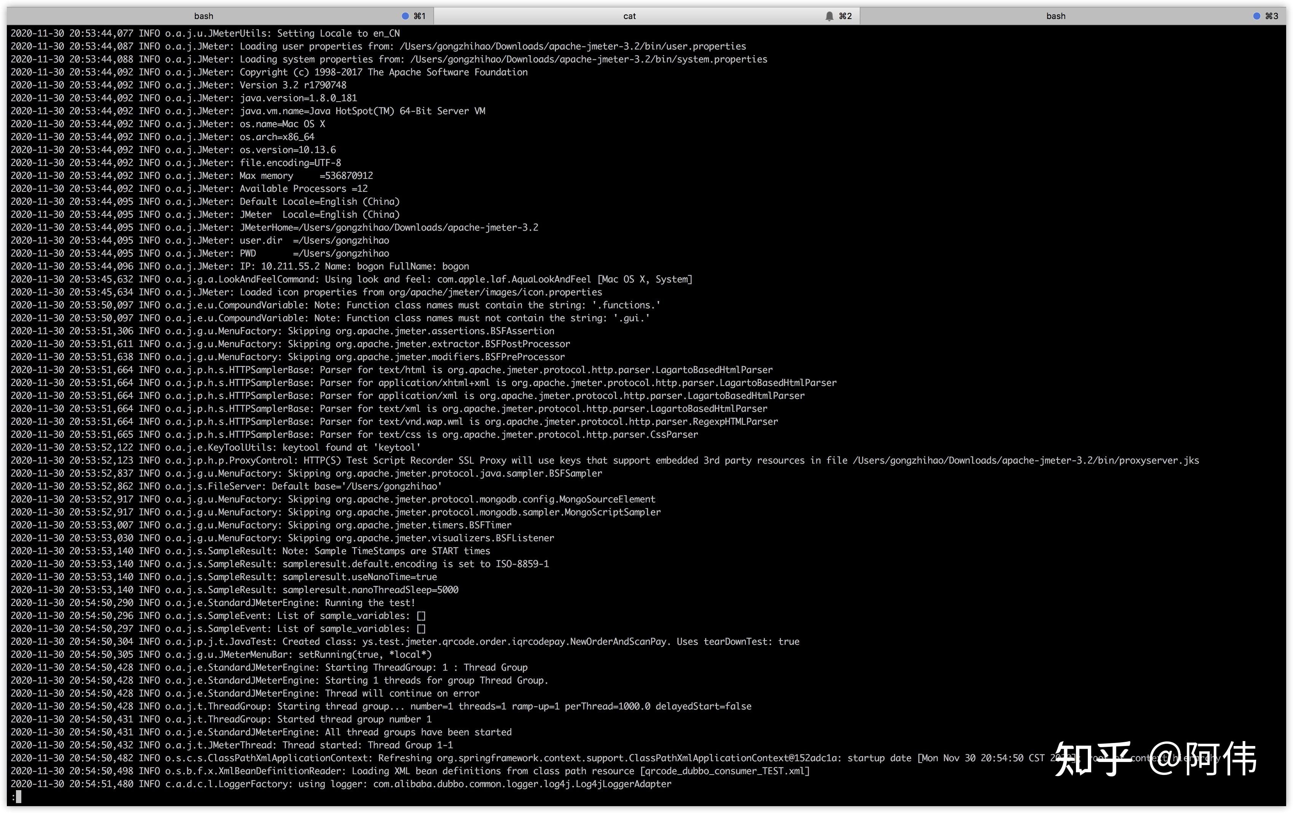The height and width of the screenshot is (813, 1293).
Task: Click the 'Version 3.2 r1790748' log line
Action: point(178,85)
